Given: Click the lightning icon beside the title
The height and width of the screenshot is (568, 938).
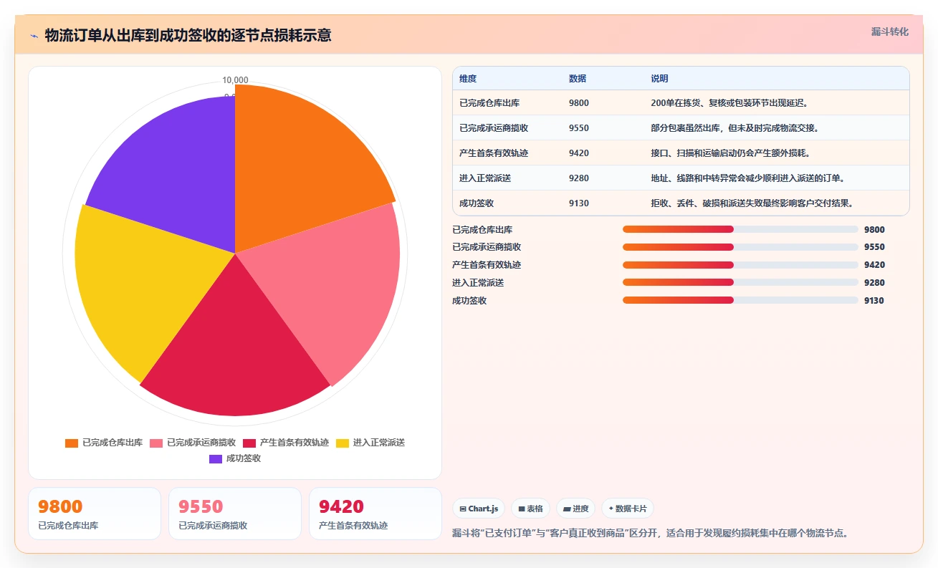Looking at the screenshot, I should click(x=34, y=36).
